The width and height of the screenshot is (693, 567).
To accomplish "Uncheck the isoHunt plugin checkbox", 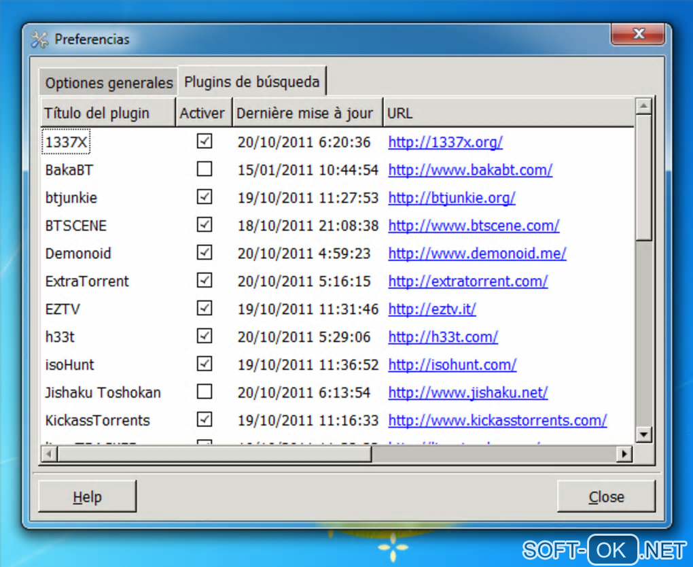I will (x=205, y=364).
